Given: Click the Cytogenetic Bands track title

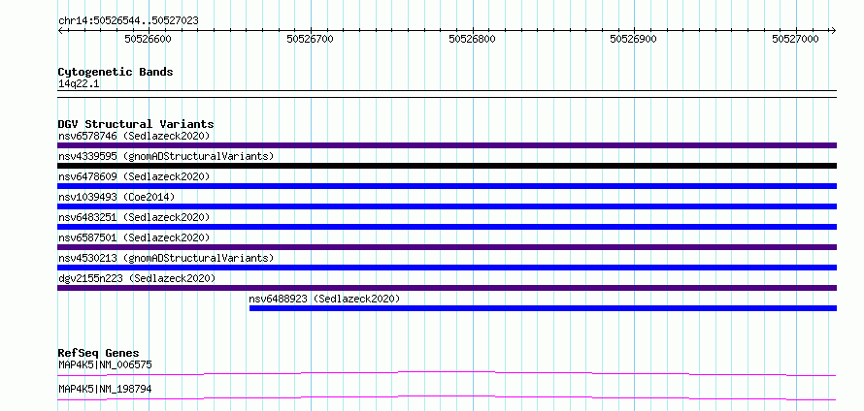Looking at the screenshot, I should [116, 72].
